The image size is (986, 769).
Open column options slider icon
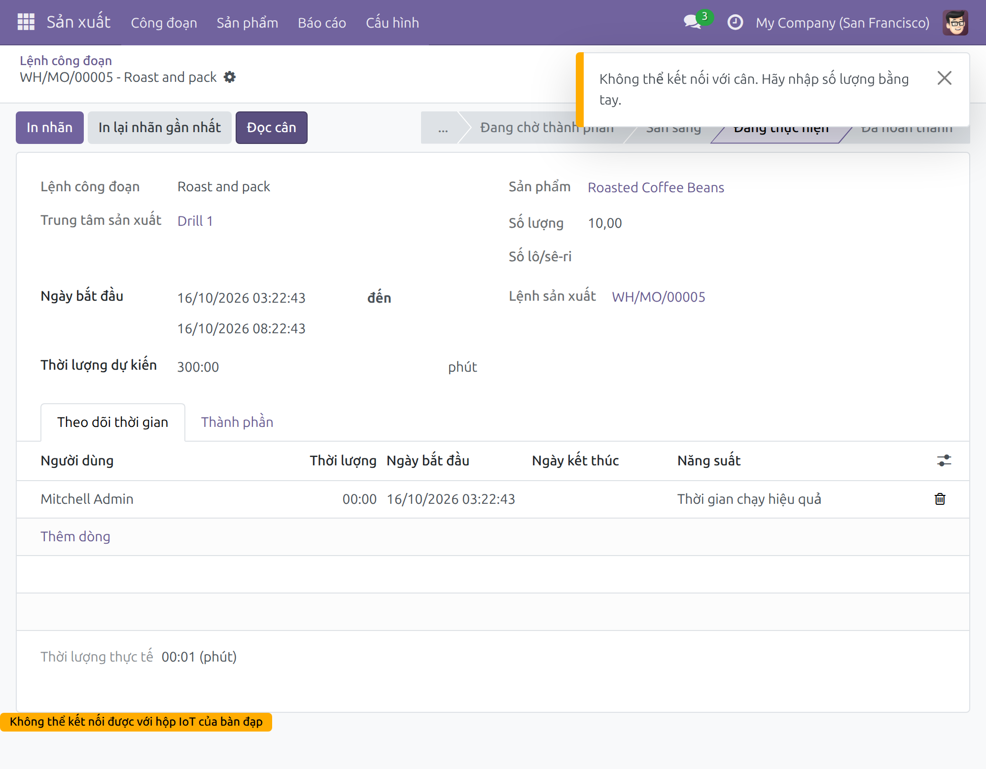(944, 461)
